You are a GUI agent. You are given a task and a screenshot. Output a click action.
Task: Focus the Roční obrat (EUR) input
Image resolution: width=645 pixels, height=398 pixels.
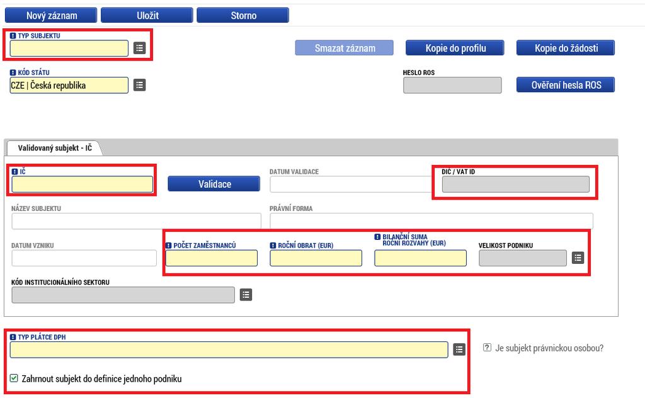(x=316, y=258)
